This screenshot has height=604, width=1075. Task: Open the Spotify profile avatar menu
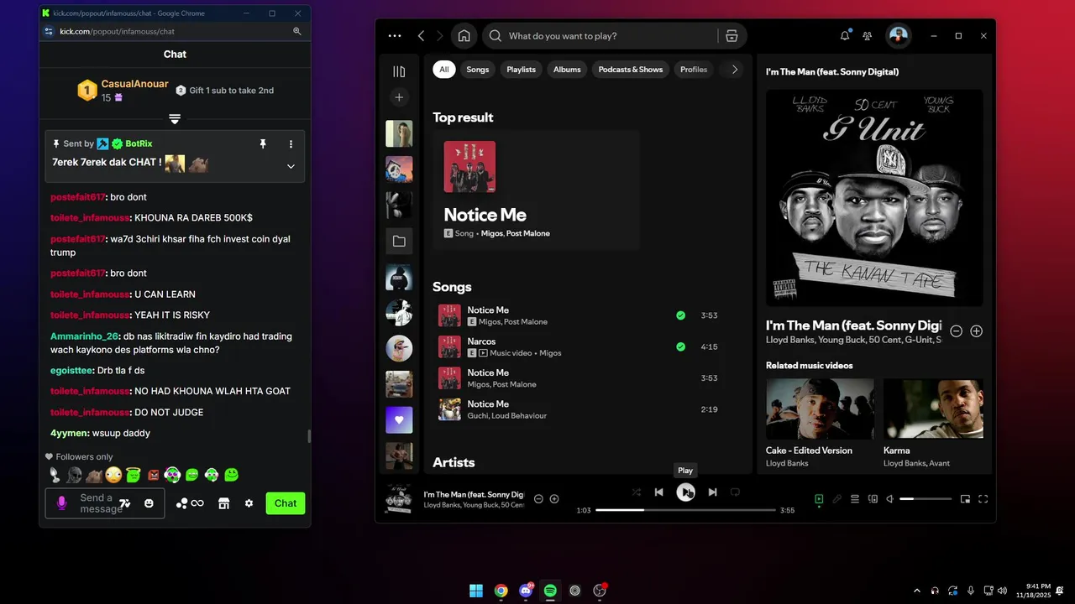[x=899, y=35]
